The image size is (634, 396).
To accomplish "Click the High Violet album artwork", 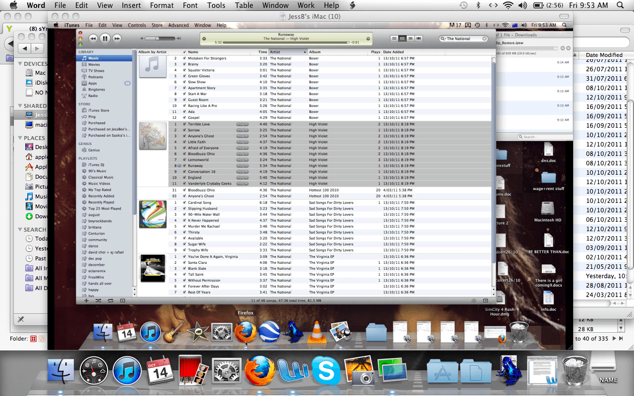I will point(153,136).
